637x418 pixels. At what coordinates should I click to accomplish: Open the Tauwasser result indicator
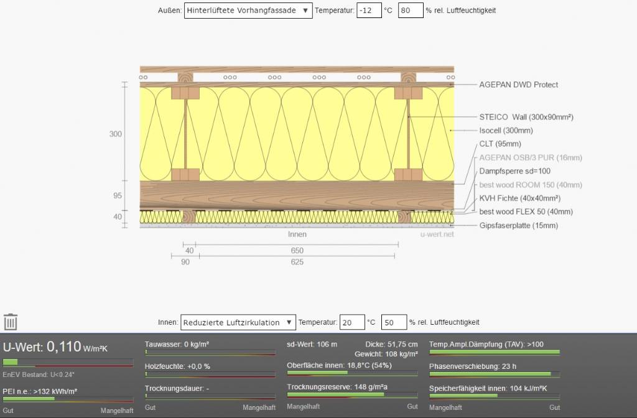point(210,352)
